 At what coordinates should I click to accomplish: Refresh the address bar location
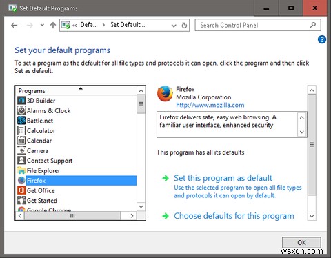184,26
